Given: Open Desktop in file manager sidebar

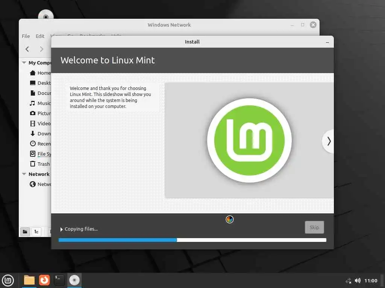Looking at the screenshot, I should 40,83.
